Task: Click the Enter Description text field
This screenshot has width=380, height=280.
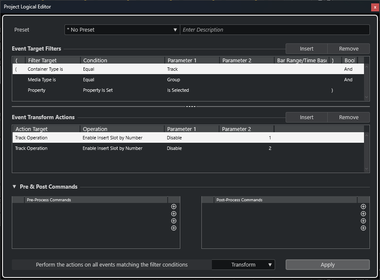Action: pyautogui.click(x=275, y=30)
